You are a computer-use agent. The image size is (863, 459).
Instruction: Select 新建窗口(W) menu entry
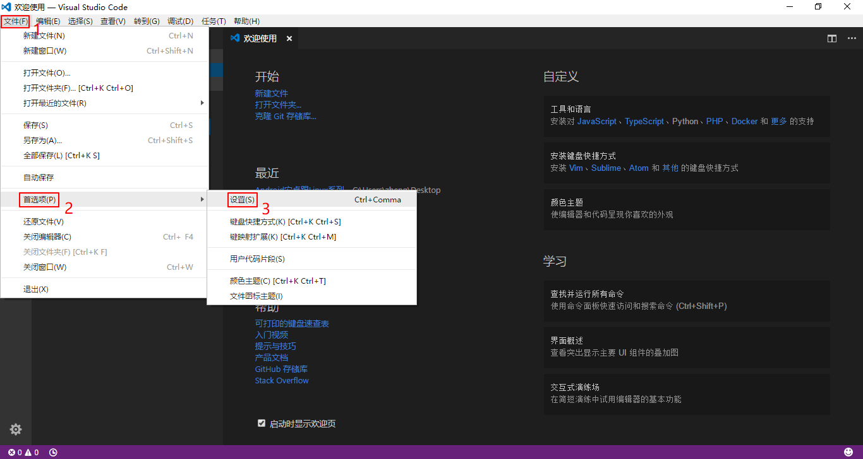(104, 50)
